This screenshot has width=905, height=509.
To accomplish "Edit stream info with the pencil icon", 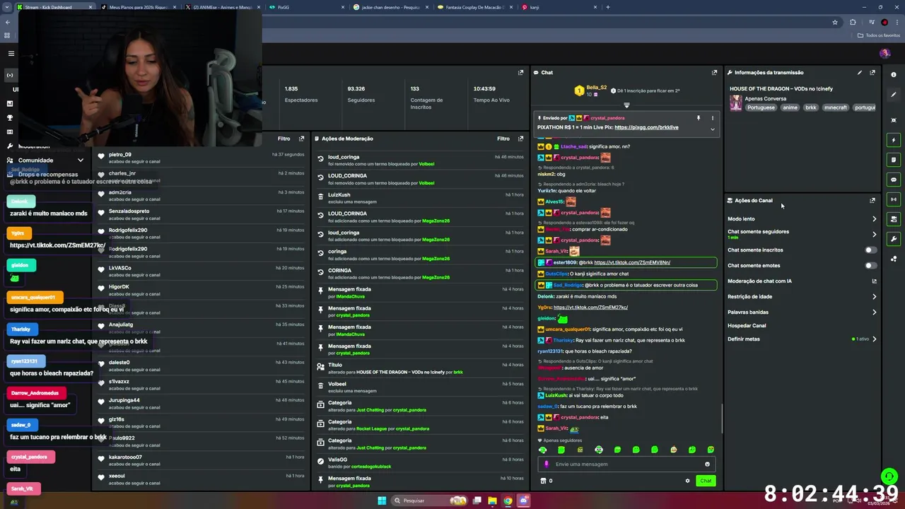I will pos(860,72).
